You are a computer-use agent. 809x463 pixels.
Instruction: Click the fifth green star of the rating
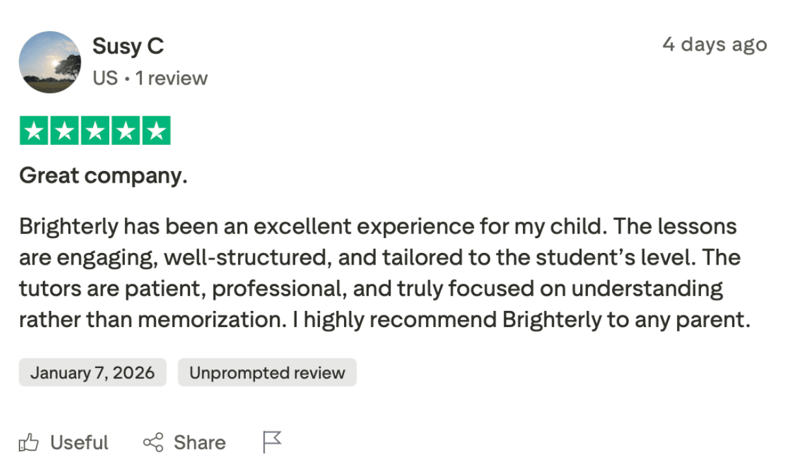[x=157, y=129]
